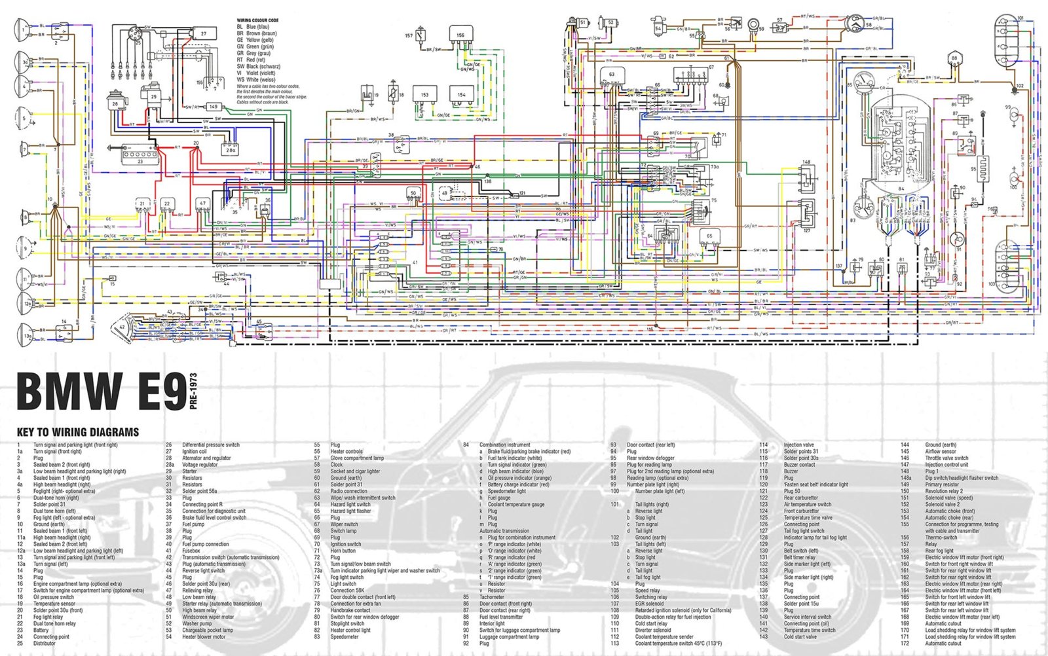Click the "SW Black (schwarz)" colour code entry
The image size is (1048, 656).
tap(259, 66)
